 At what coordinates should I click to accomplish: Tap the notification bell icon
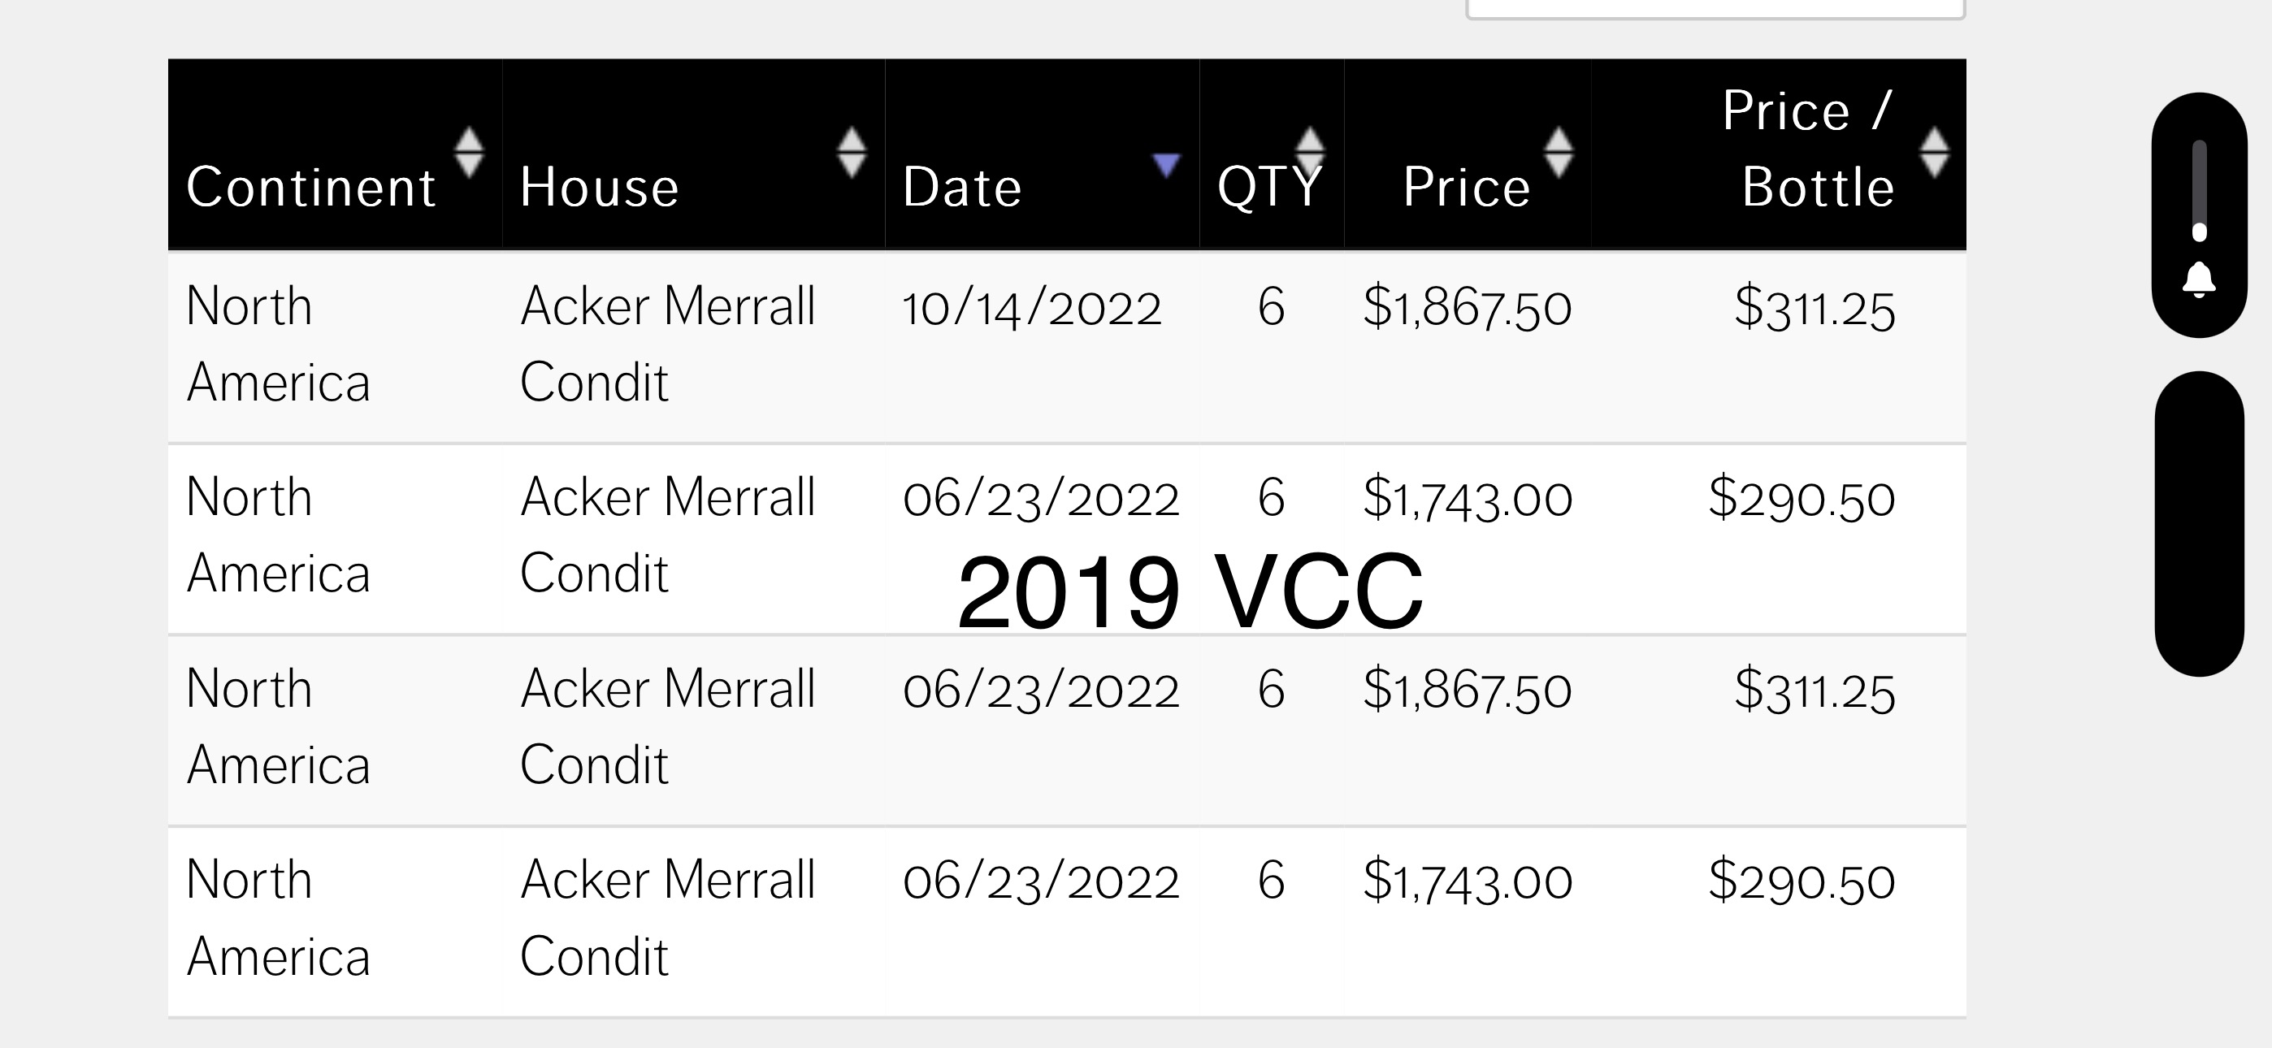coord(2199,280)
